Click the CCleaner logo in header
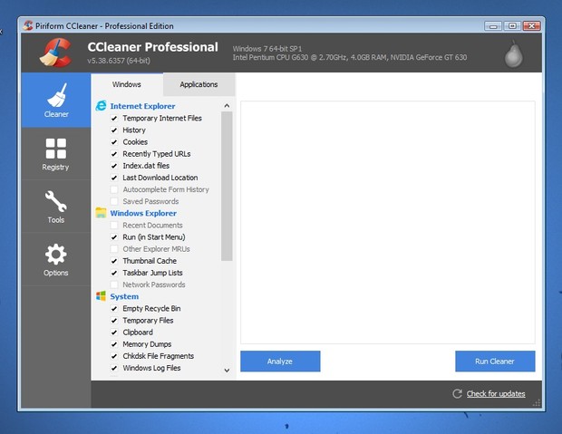The height and width of the screenshot is (434, 562). point(56,53)
